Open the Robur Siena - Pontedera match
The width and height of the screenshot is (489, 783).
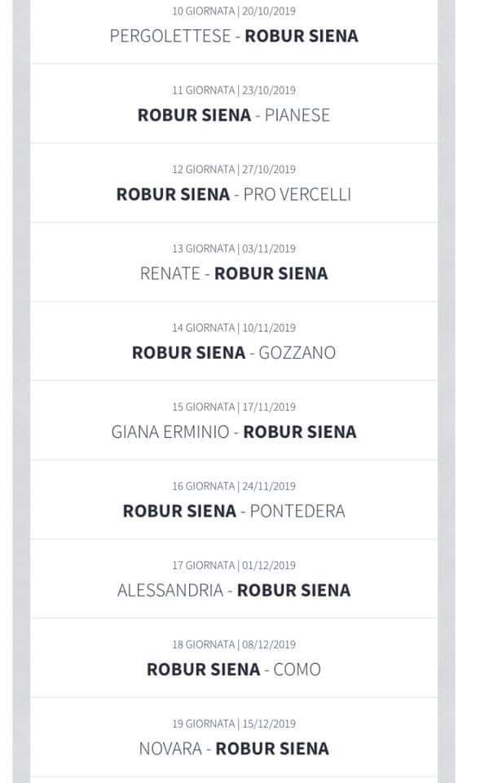[x=234, y=511]
